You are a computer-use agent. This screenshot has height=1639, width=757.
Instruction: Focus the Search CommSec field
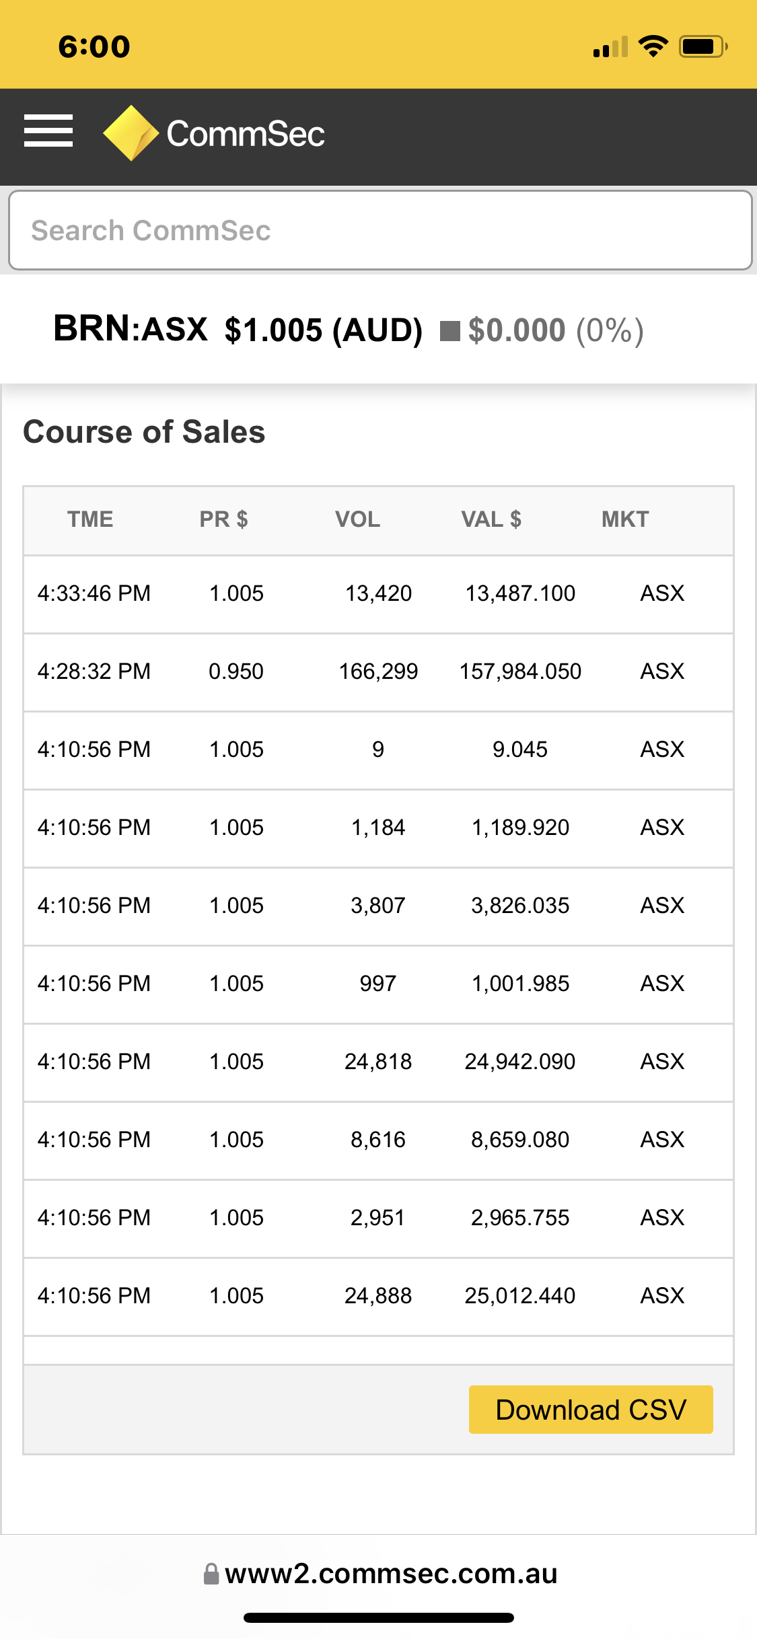click(x=380, y=231)
